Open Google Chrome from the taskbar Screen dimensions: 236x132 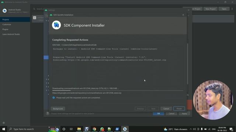click(94, 129)
